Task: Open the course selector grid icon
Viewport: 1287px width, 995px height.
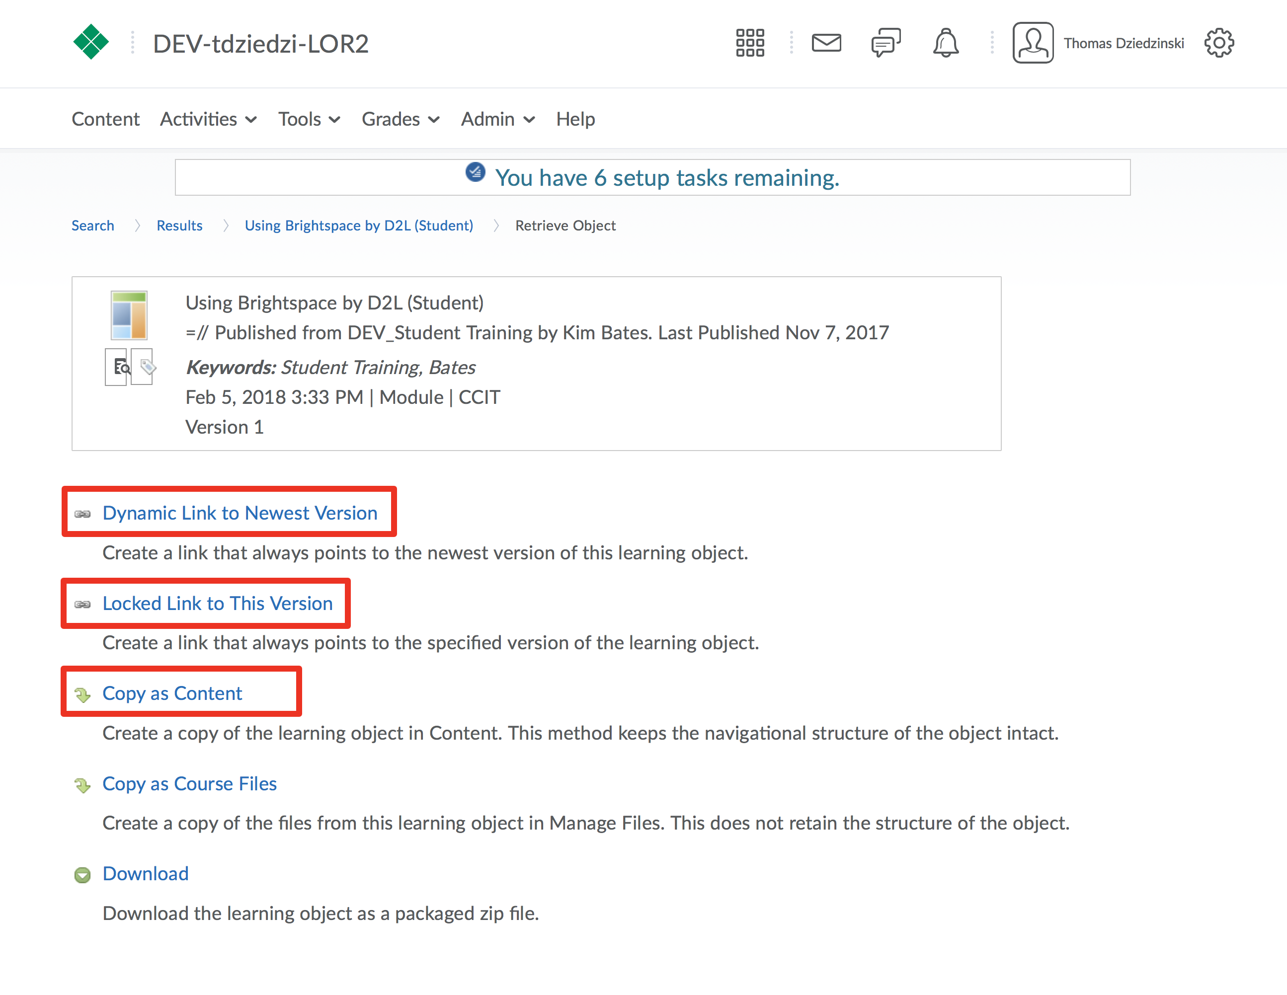Action: 749,43
